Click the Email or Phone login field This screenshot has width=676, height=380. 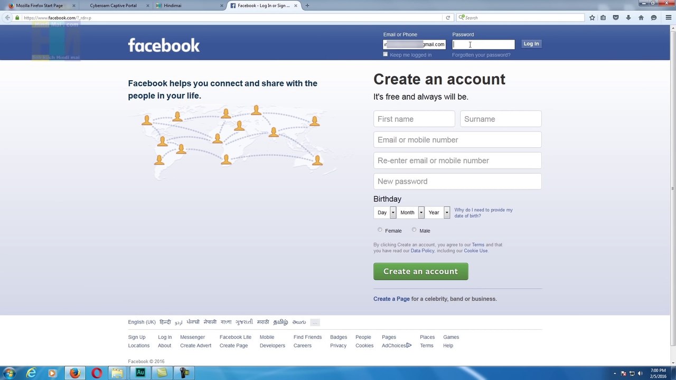tap(415, 44)
